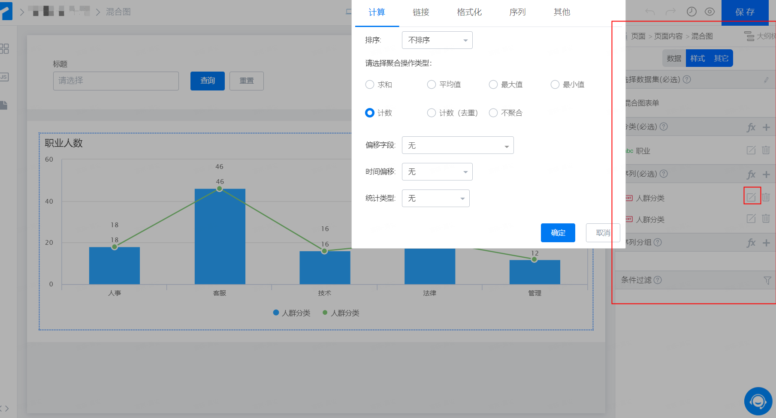776x418 pixels.
Task: Delete the first 人群分类 series
Action: (766, 197)
